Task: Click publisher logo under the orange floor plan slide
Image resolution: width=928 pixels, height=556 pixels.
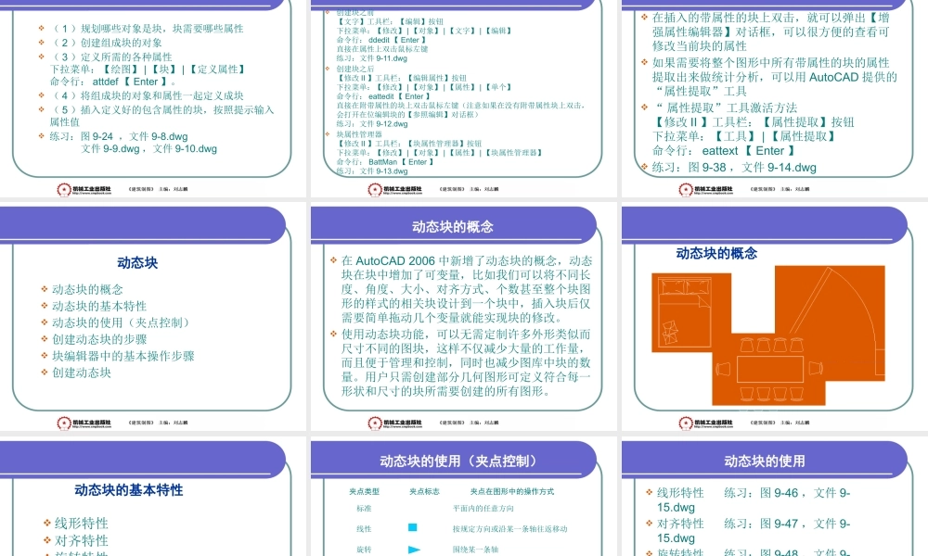Action: pos(705,423)
